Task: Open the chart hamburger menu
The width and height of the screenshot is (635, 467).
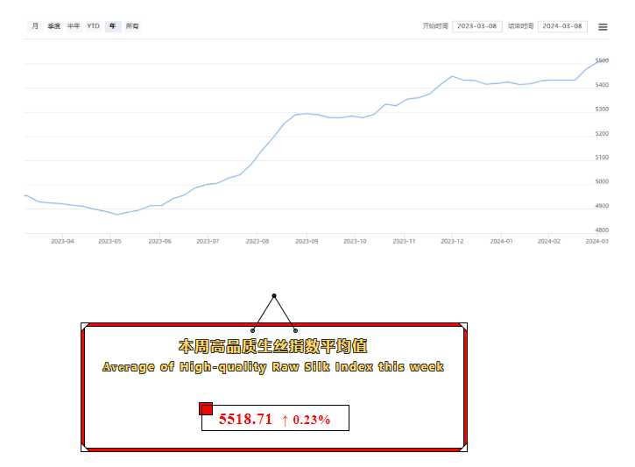Action: click(x=603, y=26)
